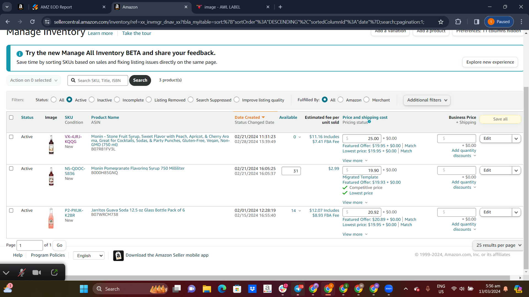529x297 pixels.
Task: Open the tab search dropdown
Action: point(7,7)
